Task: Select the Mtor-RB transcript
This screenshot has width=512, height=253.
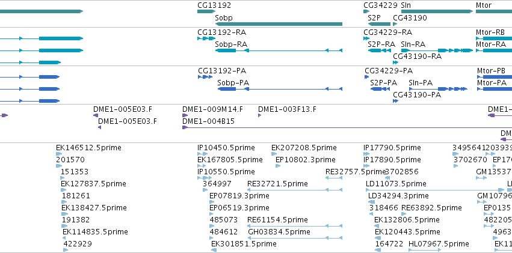Action: click(x=494, y=38)
